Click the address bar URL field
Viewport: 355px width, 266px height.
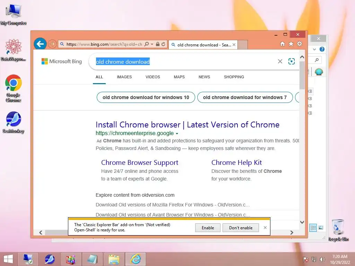[104, 44]
